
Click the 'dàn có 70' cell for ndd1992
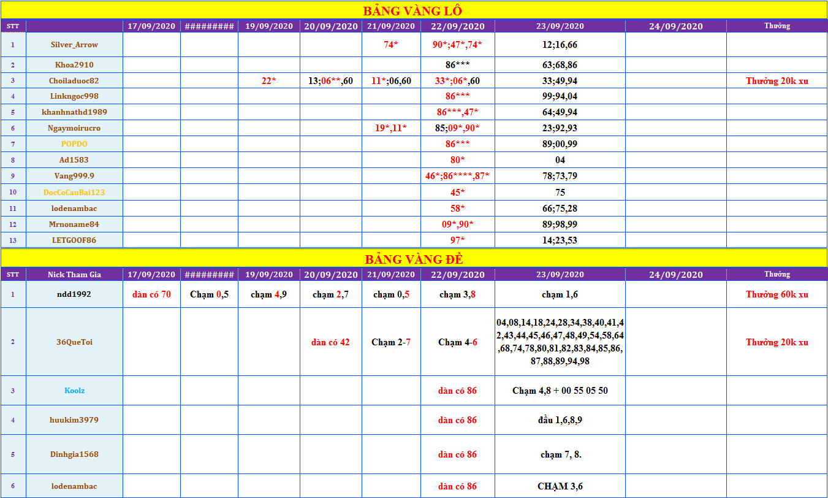(x=151, y=295)
